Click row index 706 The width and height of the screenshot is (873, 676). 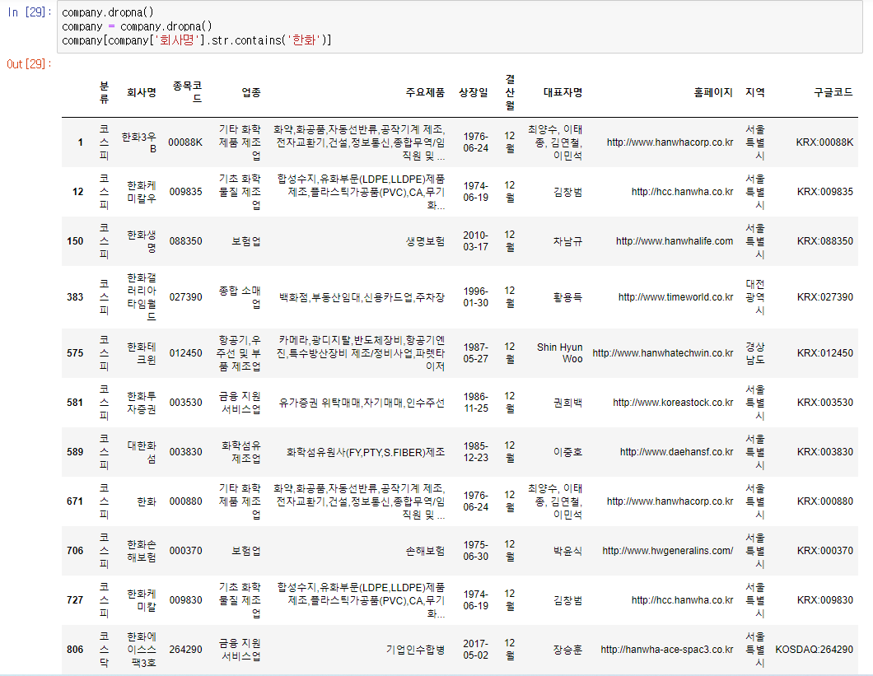pyautogui.click(x=75, y=551)
